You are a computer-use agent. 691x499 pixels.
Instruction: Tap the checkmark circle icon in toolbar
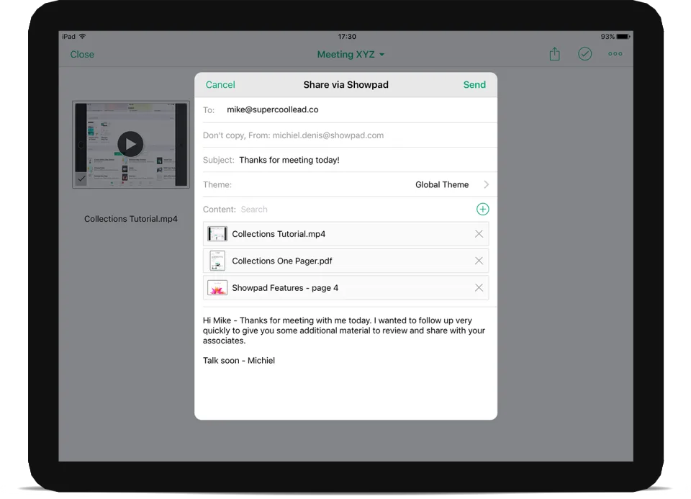(584, 54)
